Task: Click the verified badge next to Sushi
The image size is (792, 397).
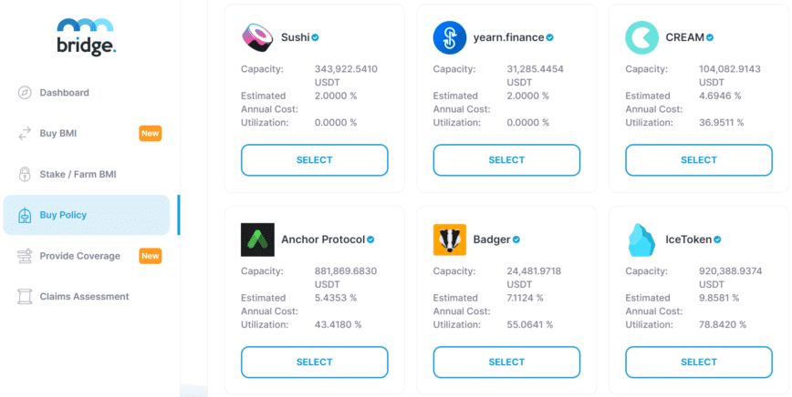Action: pyautogui.click(x=315, y=37)
